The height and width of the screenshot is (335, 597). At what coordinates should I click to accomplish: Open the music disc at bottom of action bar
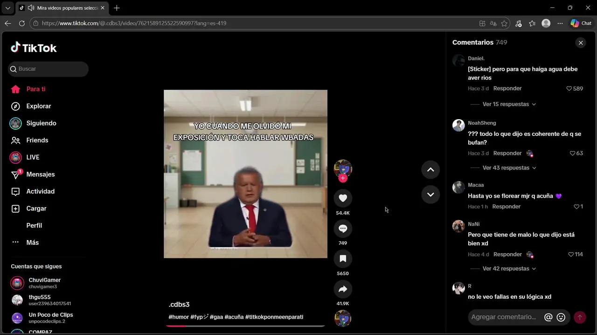[x=343, y=319]
